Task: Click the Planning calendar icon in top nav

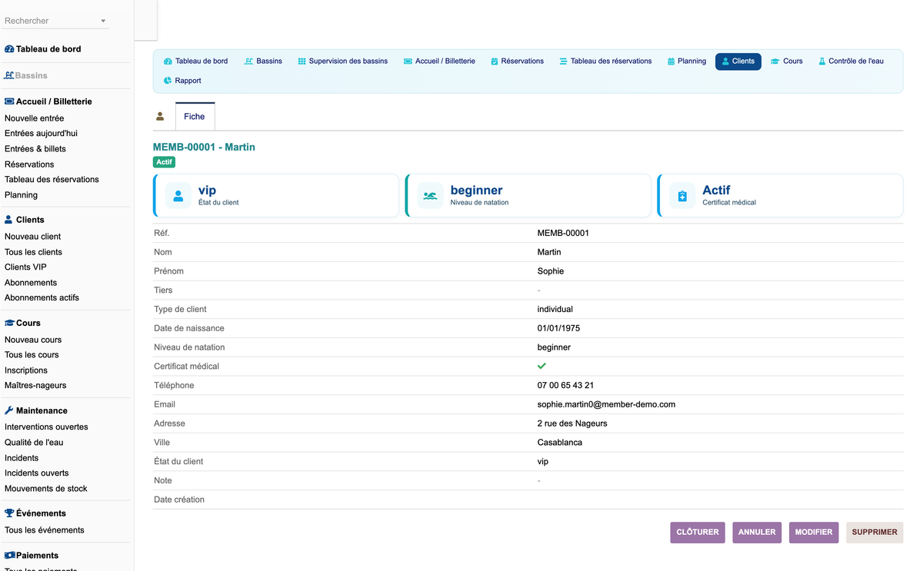Action: click(x=671, y=61)
